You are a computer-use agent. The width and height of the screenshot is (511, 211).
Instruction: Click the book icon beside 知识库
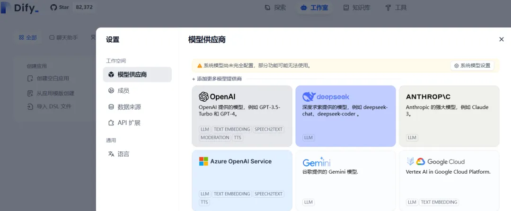coord(346,8)
